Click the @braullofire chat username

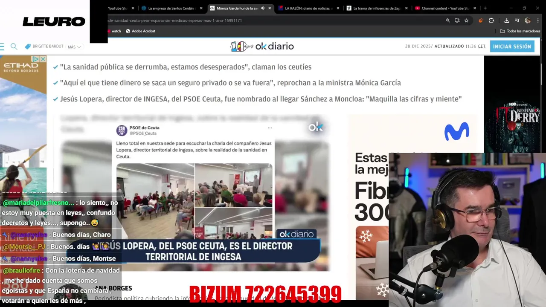coord(22,270)
